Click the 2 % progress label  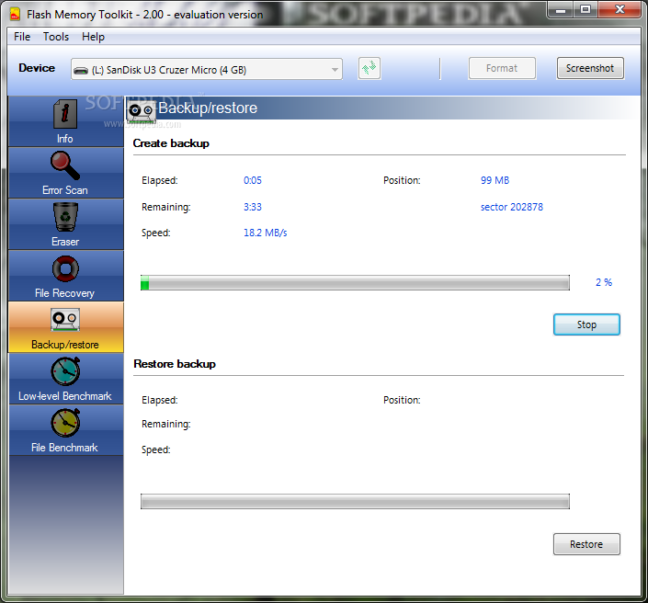[x=604, y=282]
